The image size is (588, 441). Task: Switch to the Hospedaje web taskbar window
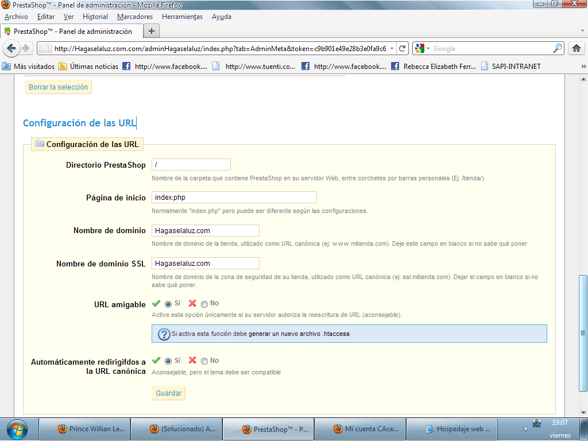pyautogui.click(x=452, y=429)
